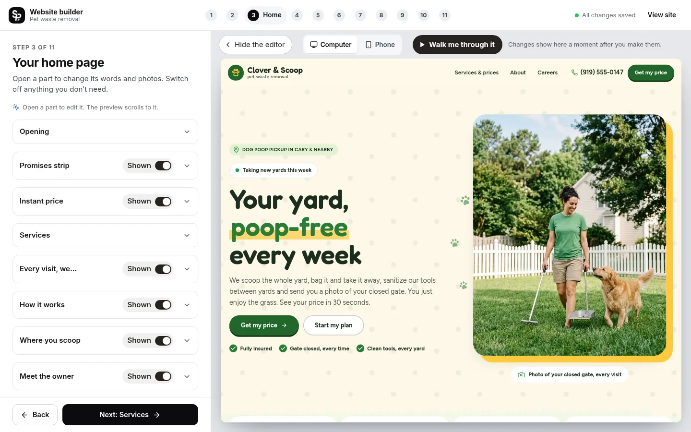The height and width of the screenshot is (432, 691).
Task: Click the phone handset icon beside (919) 555-0147
Action: point(574,72)
